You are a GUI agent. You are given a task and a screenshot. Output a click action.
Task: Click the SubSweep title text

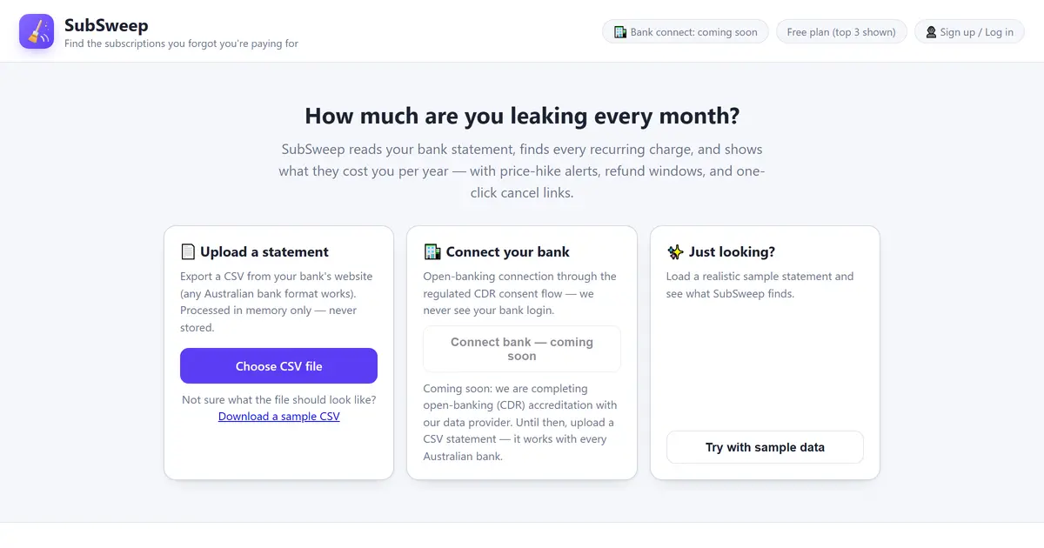[x=106, y=25]
